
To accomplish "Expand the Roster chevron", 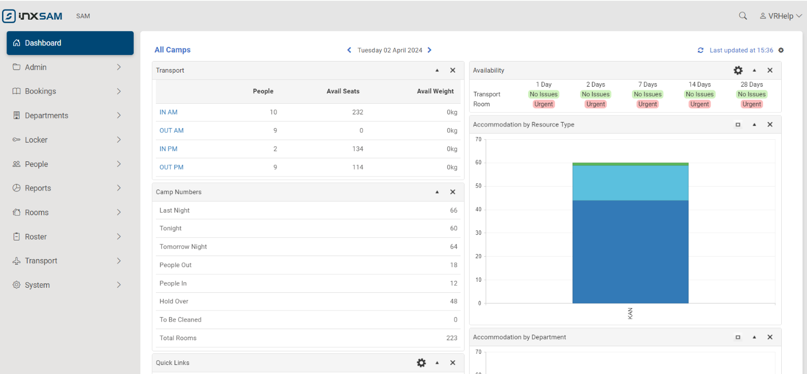I will click(119, 236).
